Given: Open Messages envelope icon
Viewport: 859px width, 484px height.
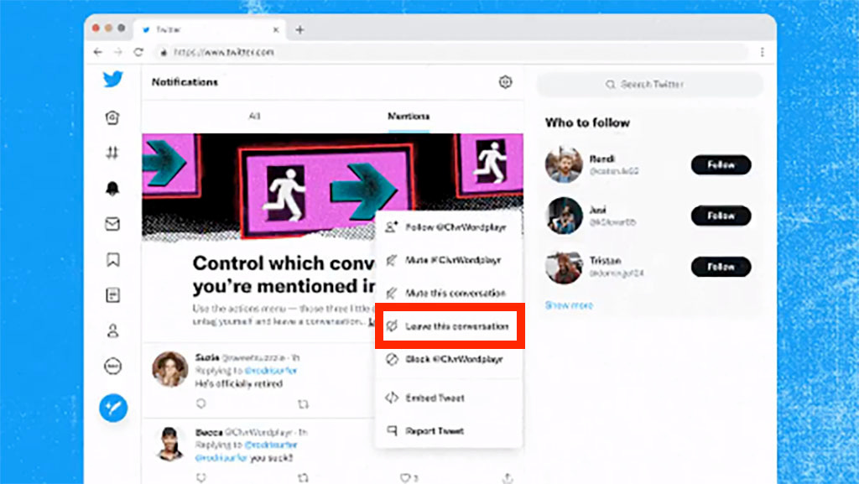Looking at the screenshot, I should pyautogui.click(x=112, y=224).
